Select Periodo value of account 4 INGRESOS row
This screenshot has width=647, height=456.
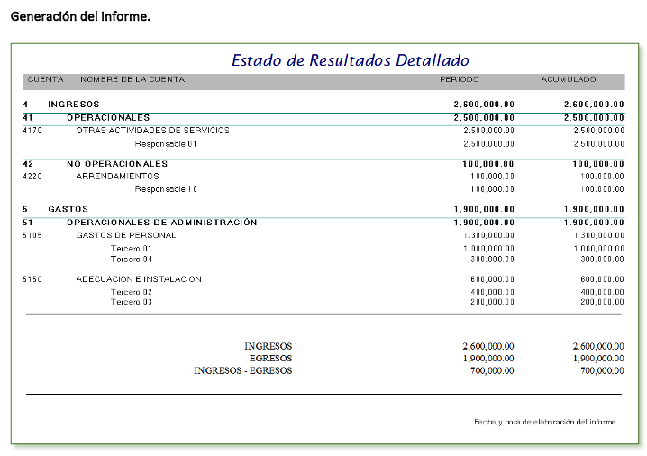[x=484, y=105]
